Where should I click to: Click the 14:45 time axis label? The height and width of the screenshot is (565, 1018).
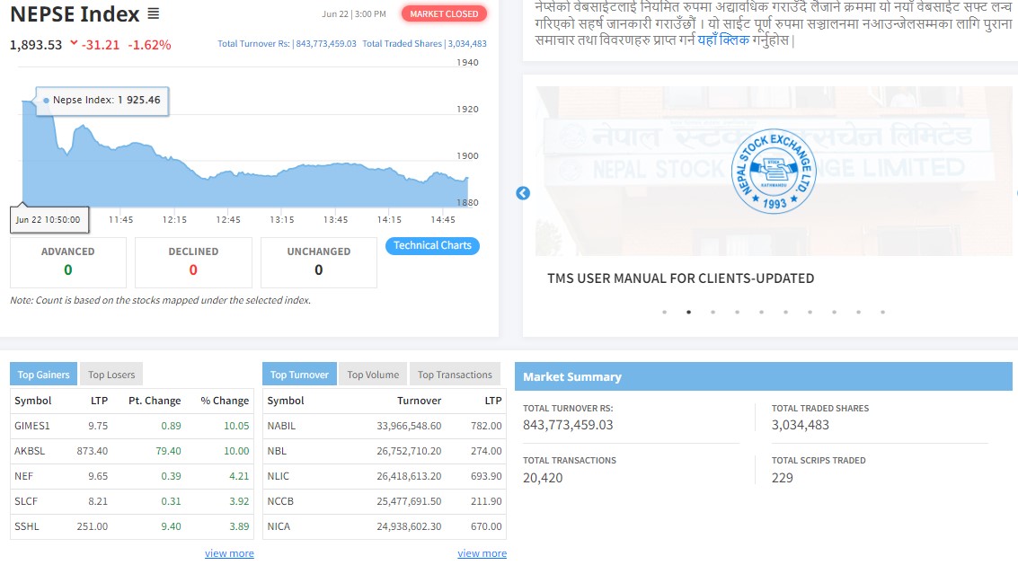point(443,219)
